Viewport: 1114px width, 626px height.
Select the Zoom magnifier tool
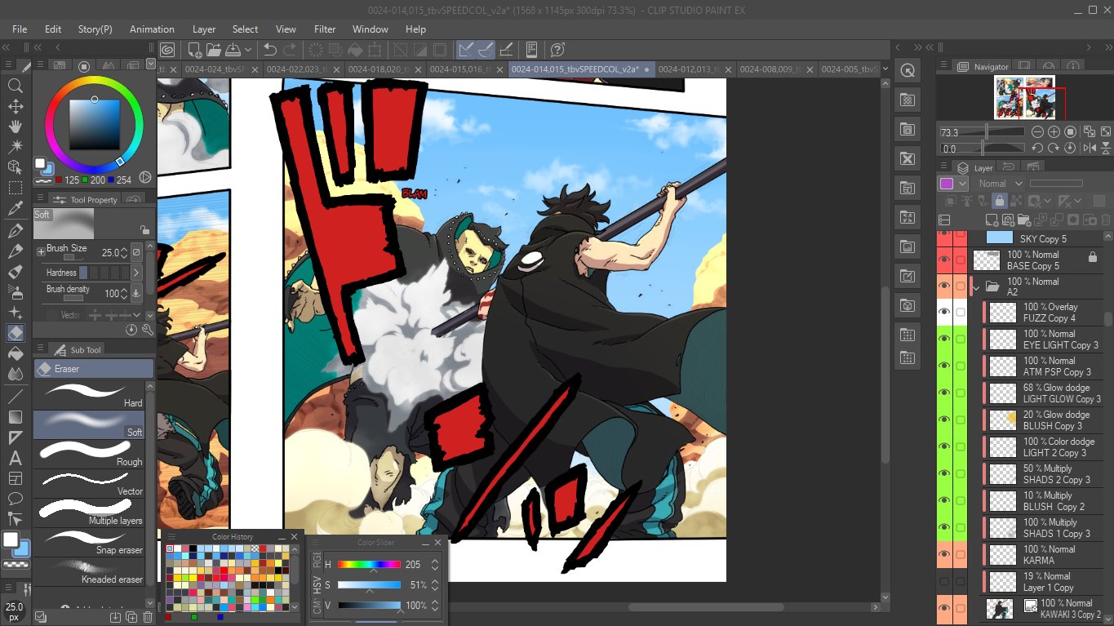15,85
